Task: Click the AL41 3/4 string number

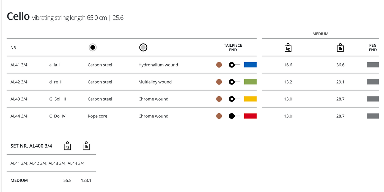Action: (x=19, y=65)
